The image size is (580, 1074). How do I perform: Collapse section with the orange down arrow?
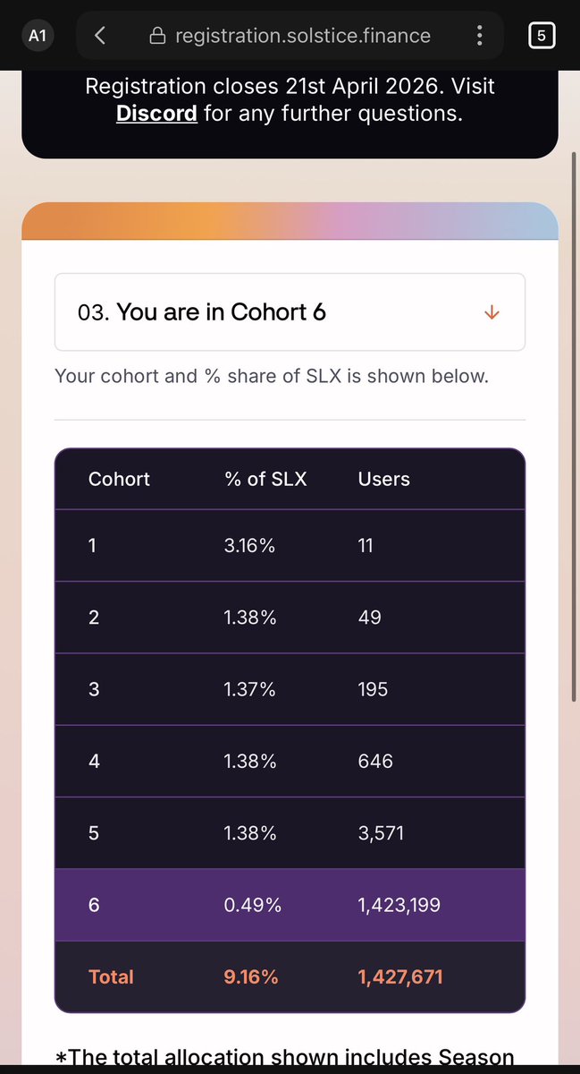491,312
